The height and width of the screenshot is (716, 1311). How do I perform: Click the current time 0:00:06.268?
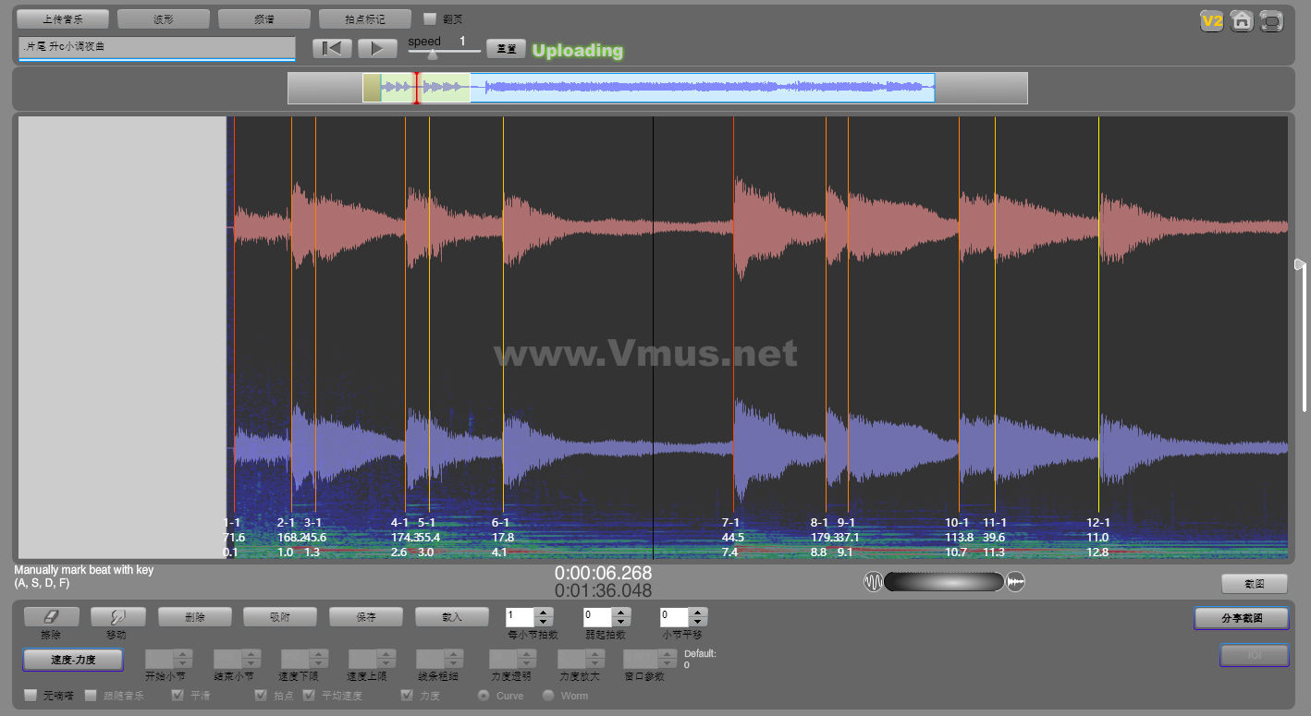(x=603, y=573)
